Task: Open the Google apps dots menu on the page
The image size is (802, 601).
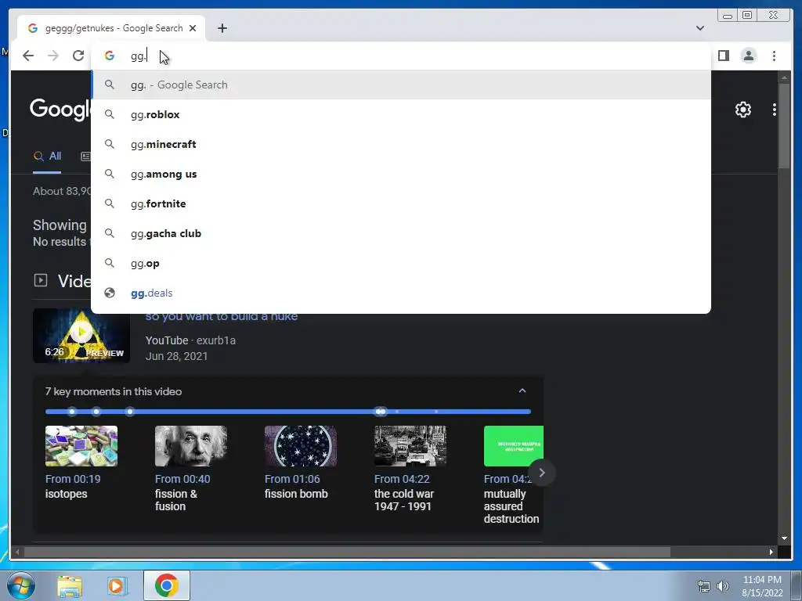Action: tap(775, 110)
